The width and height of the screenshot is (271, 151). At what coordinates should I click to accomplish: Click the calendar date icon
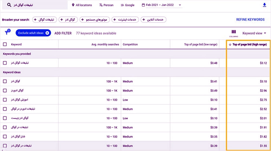143,5
